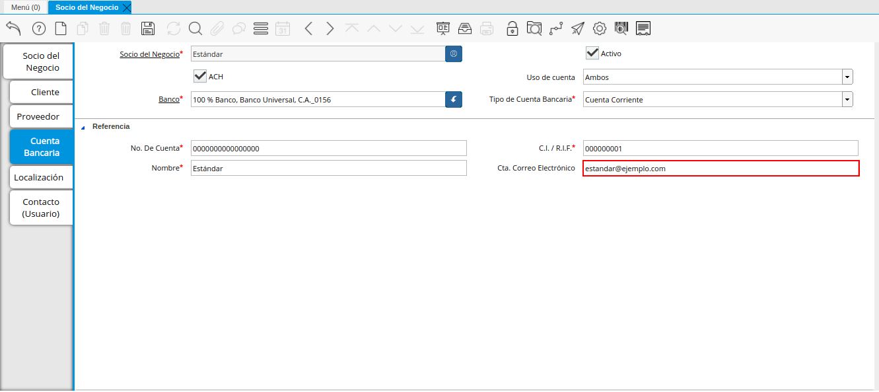Click the gear process icon in toolbar
879x392 pixels.
pyautogui.click(x=600, y=28)
